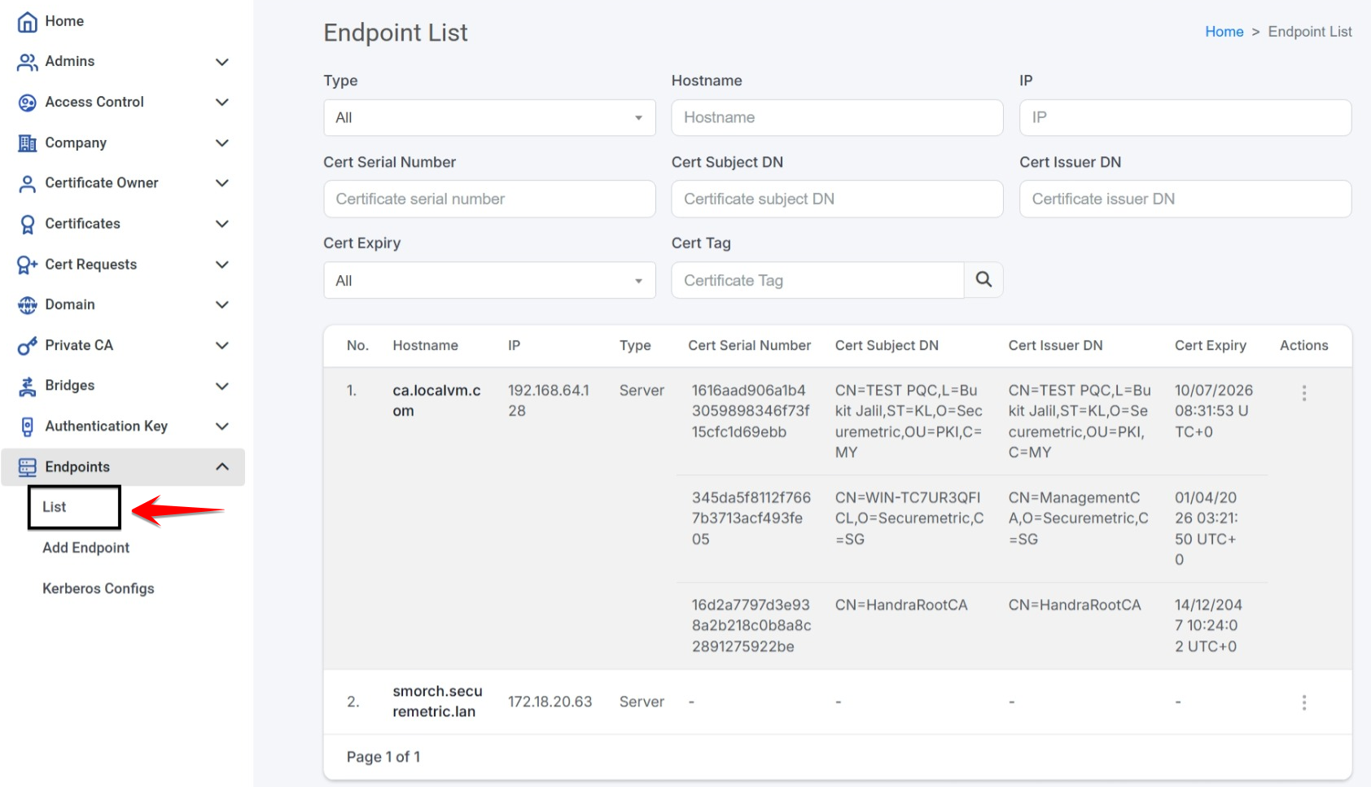This screenshot has width=1371, height=787.
Task: Click the Bridges icon in the sidebar
Action: (27, 386)
